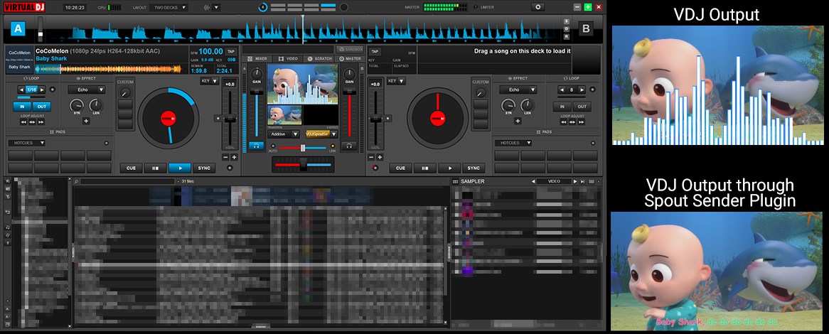The width and height of the screenshot is (829, 334).
Task: Open the deck A HOTCUES pads dropdown
Action: click(x=26, y=143)
